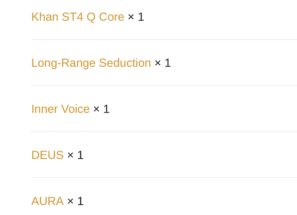Select the DEUS link
297x215 pixels.
47,155
